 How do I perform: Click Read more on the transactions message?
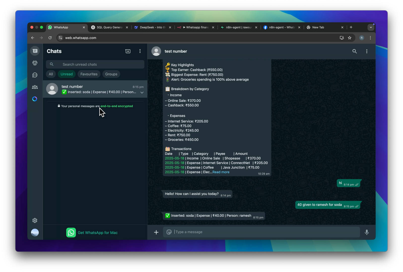click(x=221, y=172)
